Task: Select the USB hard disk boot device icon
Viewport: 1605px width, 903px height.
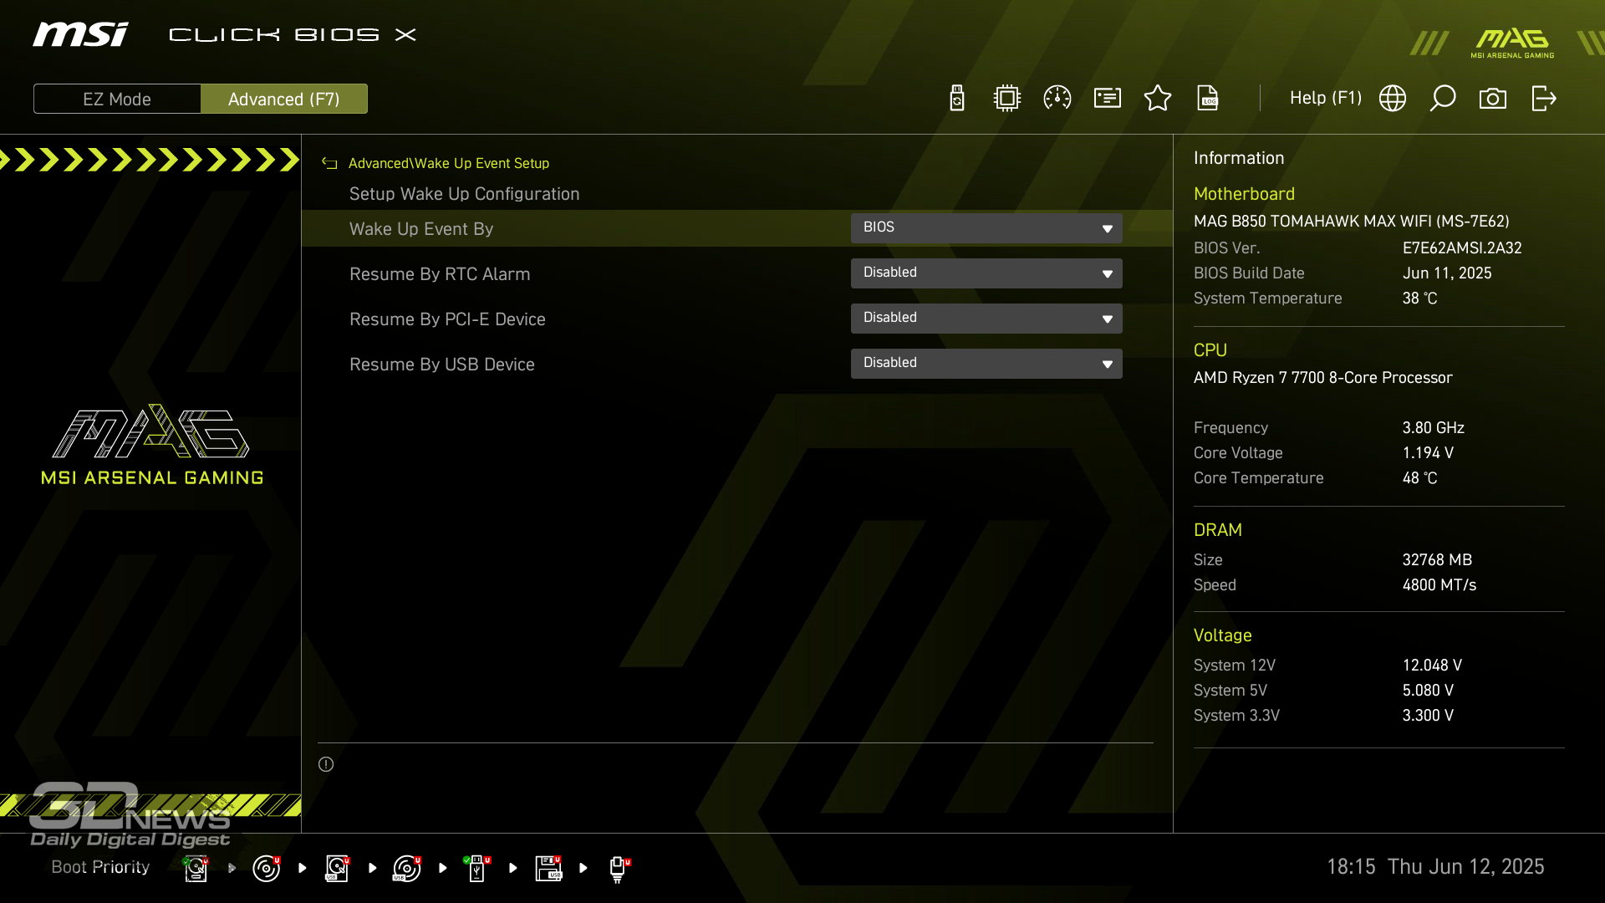Action: [337, 868]
